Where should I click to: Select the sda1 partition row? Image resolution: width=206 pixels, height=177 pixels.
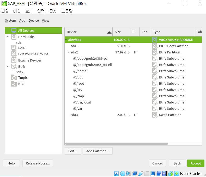[133, 46]
